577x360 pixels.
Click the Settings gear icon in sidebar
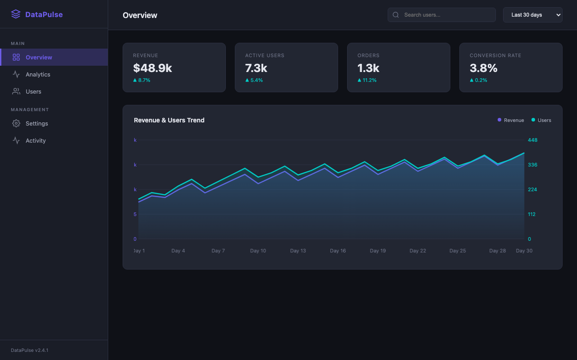point(16,123)
